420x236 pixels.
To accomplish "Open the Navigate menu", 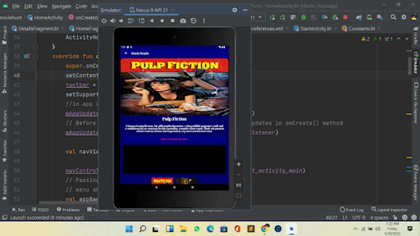I will point(61,6).
